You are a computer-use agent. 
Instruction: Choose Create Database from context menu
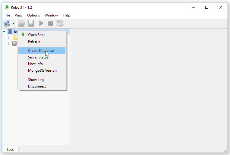[42, 50]
